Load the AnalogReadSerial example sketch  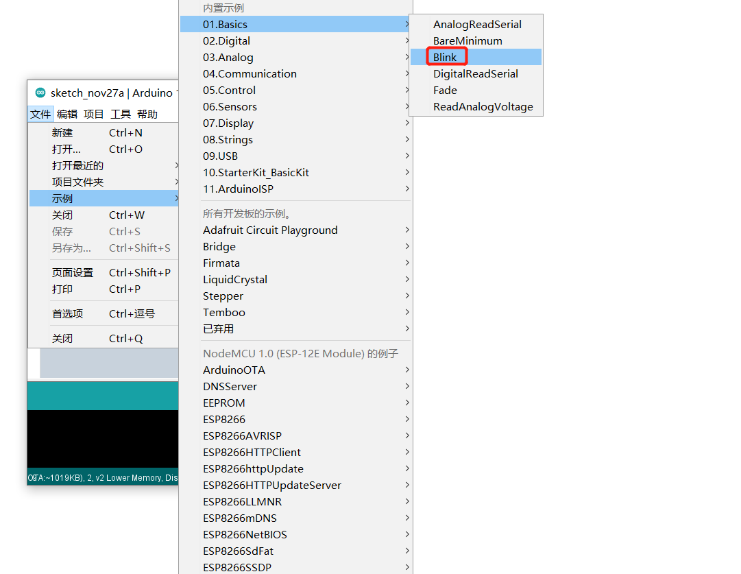pos(476,25)
